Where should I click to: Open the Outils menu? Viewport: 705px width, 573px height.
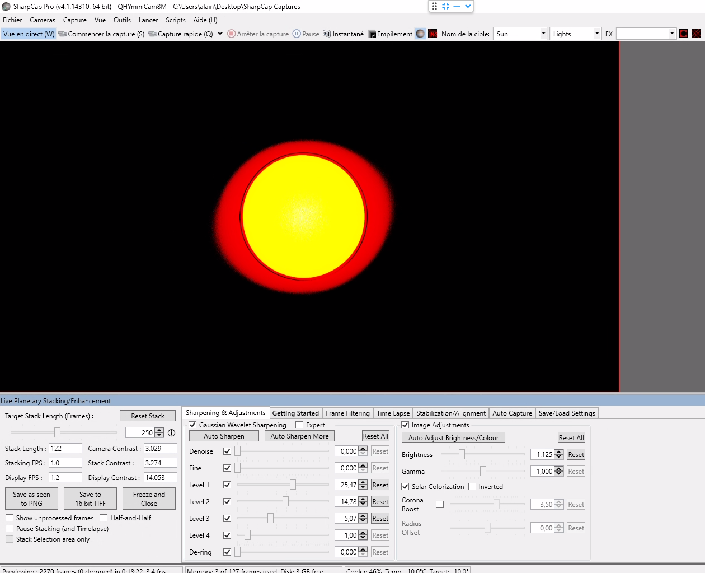point(122,20)
